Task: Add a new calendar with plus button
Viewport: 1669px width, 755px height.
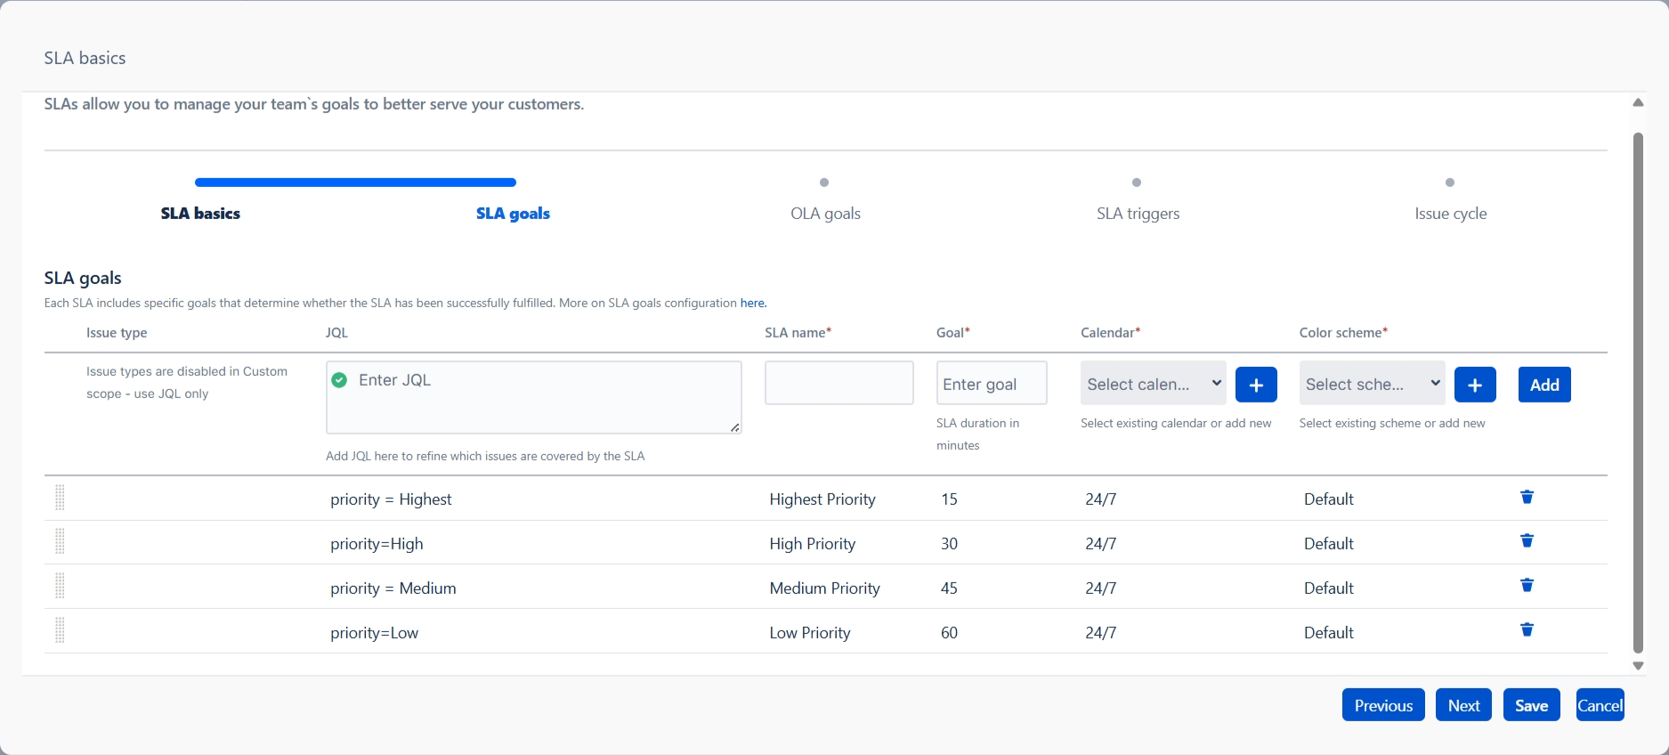Action: [x=1256, y=385]
